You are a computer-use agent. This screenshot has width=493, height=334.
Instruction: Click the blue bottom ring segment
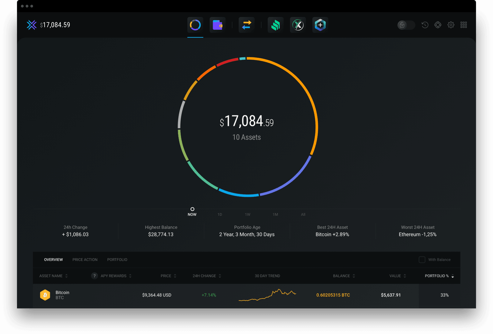tap(238, 194)
